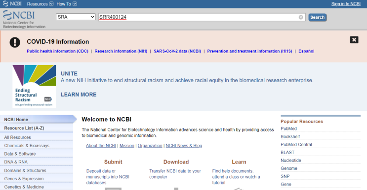Click the Welcome to NCBI heading
The height and width of the screenshot is (190, 367).
(x=107, y=119)
